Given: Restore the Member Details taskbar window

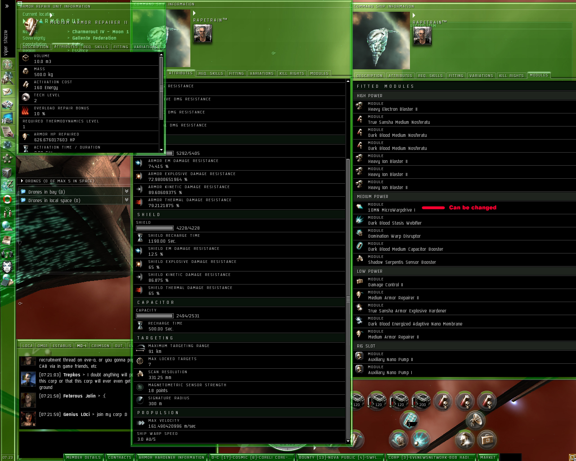Looking at the screenshot, I should 84,457.
